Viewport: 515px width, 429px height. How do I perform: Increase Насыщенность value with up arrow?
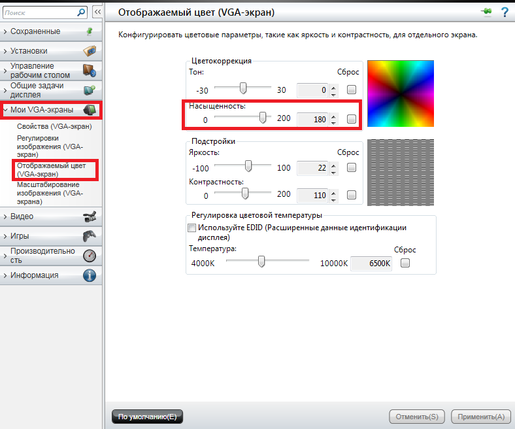[x=334, y=116]
